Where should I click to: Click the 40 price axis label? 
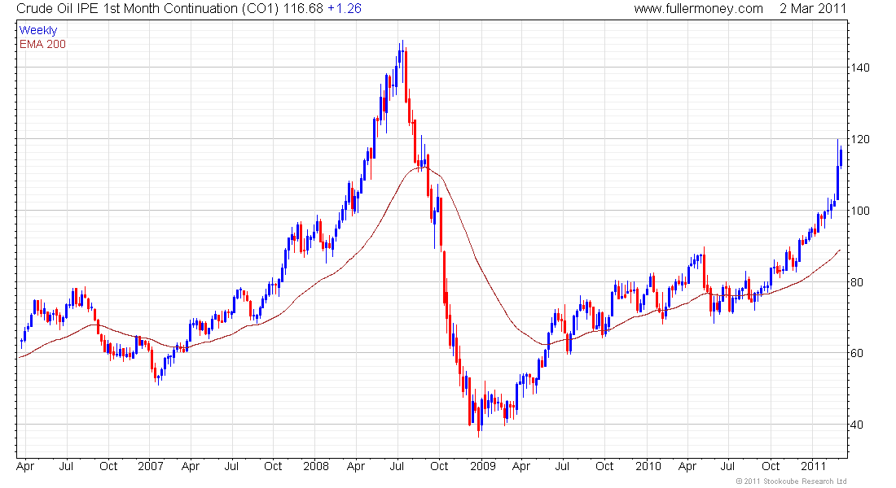[856, 425]
